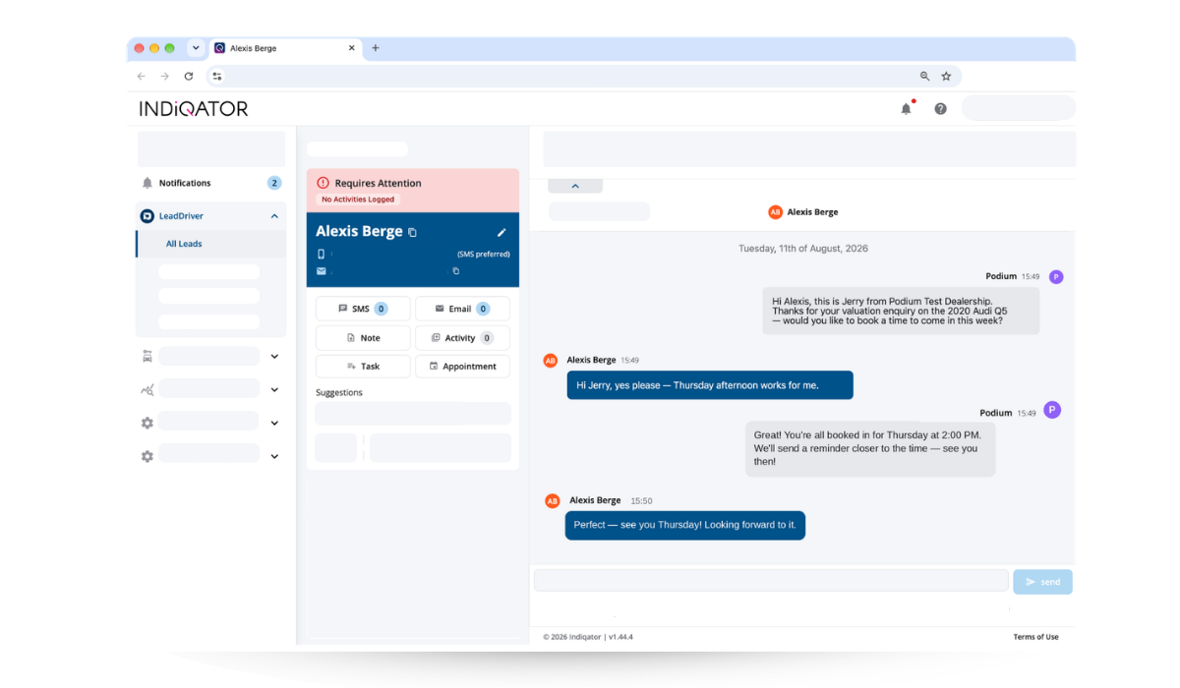Viewport: 1180px width, 688px height.
Task: Click the date Tuesday, 11th of August, 2026
Action: point(803,249)
